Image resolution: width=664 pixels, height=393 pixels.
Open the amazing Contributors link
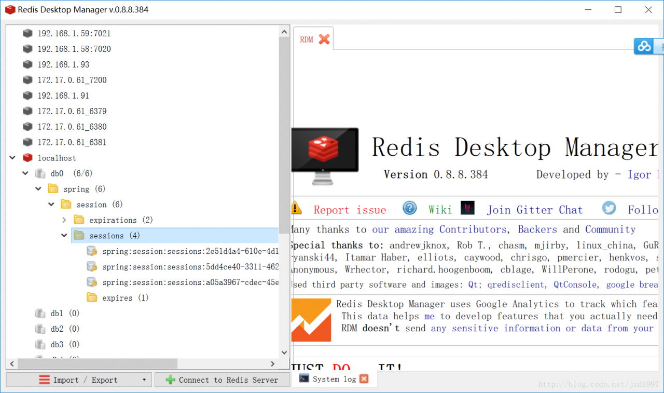439,229
